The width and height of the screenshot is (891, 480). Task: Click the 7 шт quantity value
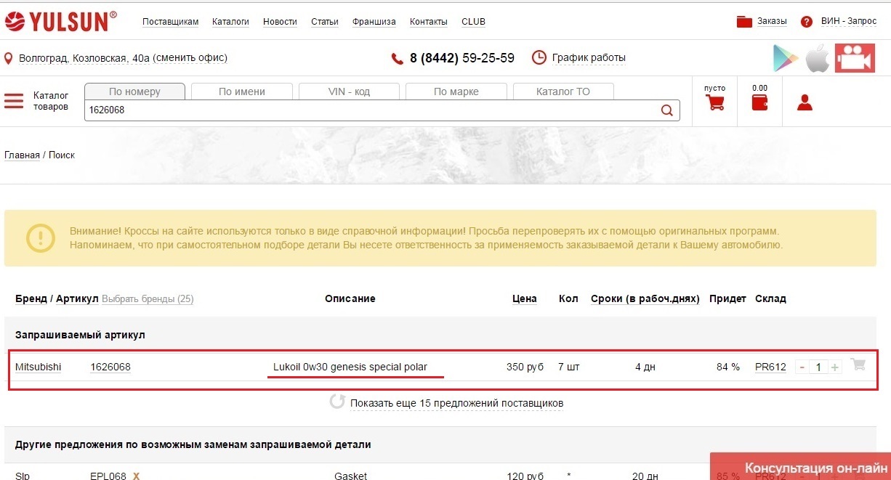[x=569, y=367]
